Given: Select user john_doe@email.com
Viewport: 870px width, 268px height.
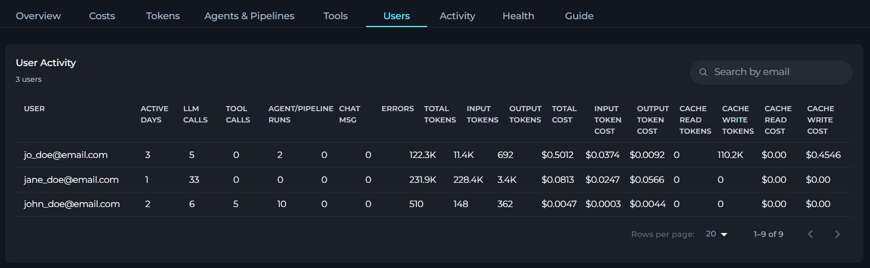Looking at the screenshot, I should pyautogui.click(x=72, y=204).
